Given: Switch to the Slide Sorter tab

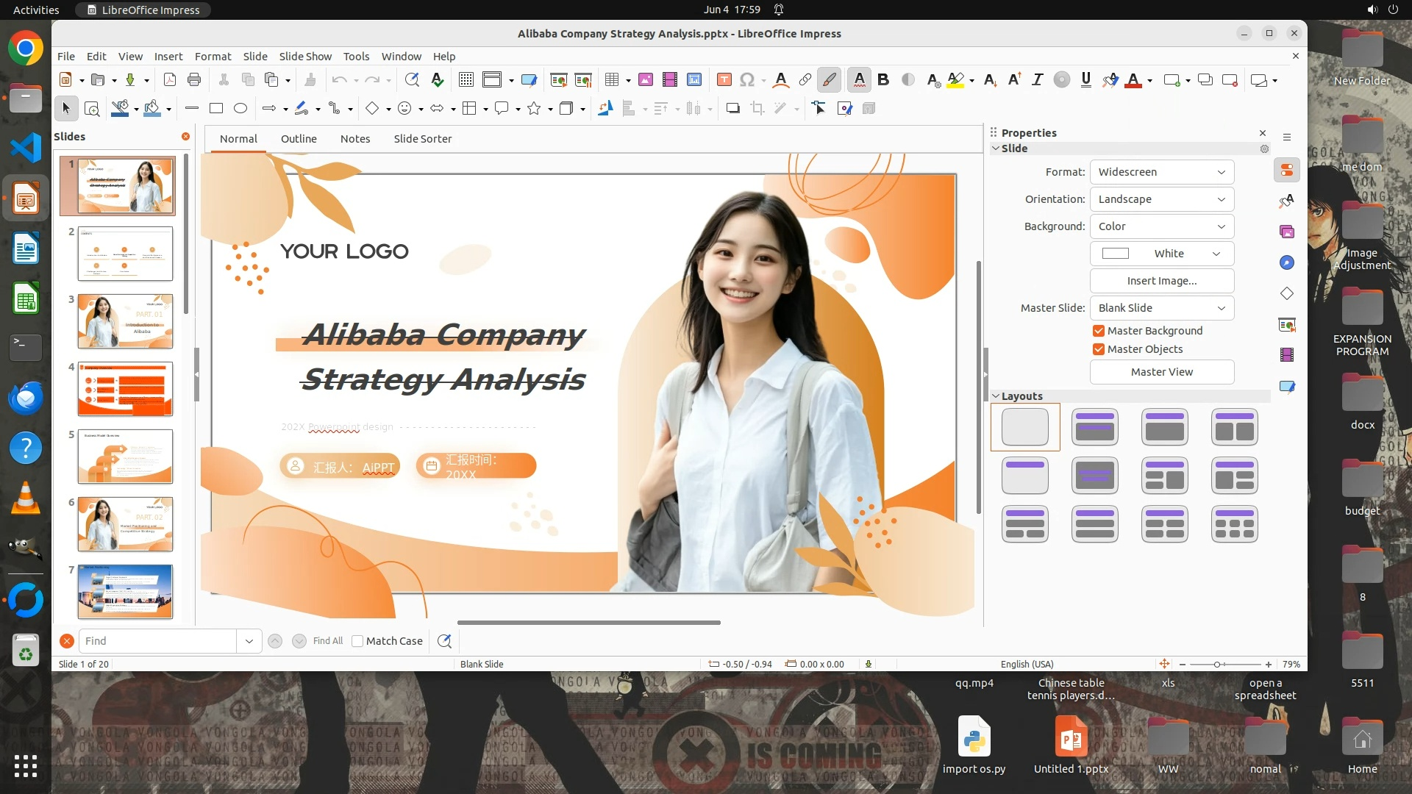Looking at the screenshot, I should tap(422, 139).
